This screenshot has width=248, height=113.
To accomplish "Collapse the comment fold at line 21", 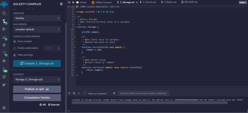I will pos(75,57).
